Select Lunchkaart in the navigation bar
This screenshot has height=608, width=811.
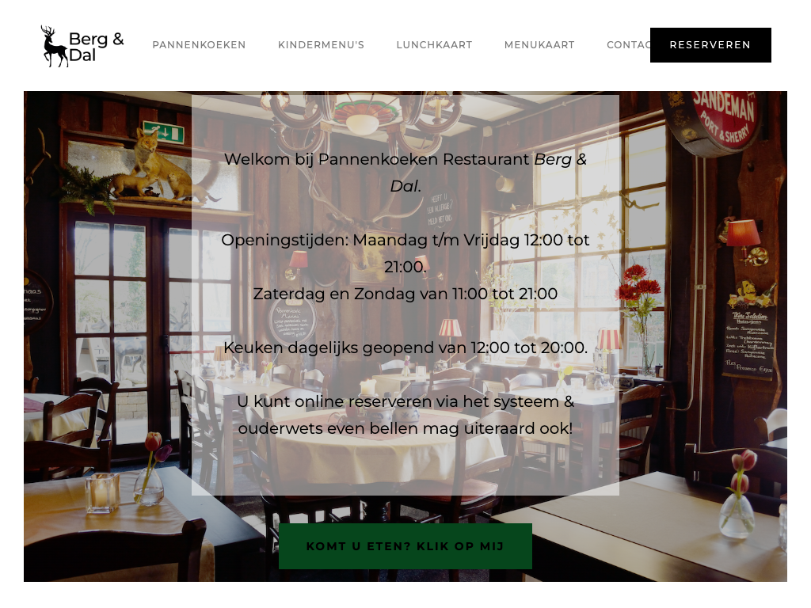coord(435,45)
